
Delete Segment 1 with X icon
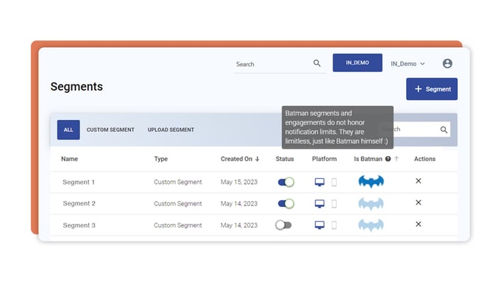coord(419,181)
